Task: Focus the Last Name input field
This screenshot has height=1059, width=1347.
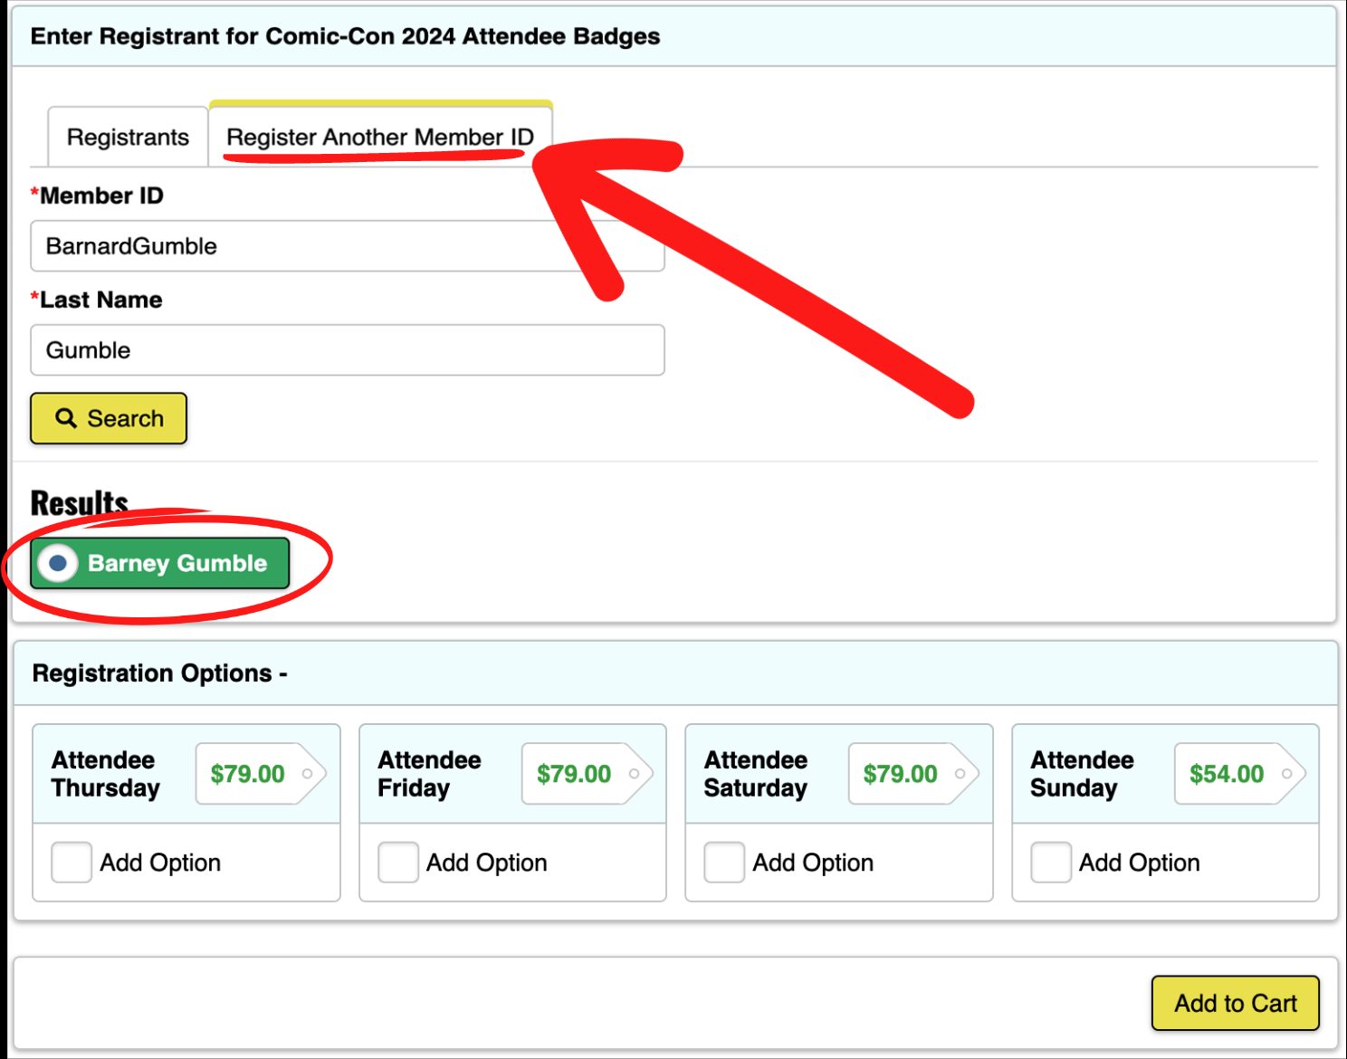Action: [347, 350]
